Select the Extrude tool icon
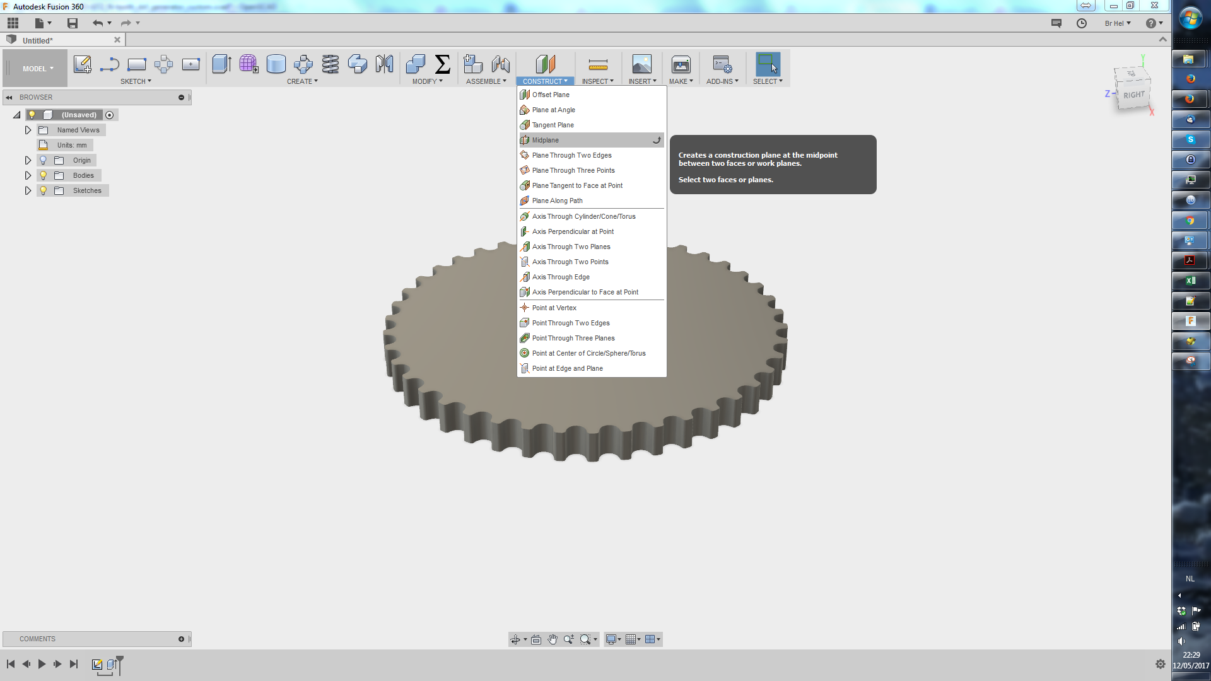The image size is (1211, 681). pyautogui.click(x=221, y=64)
